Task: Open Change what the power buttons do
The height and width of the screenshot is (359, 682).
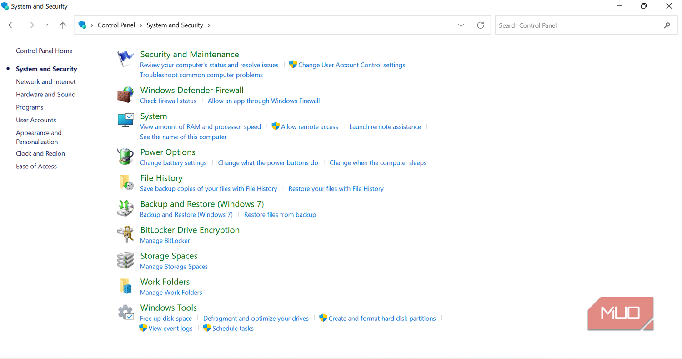Action: click(x=268, y=163)
